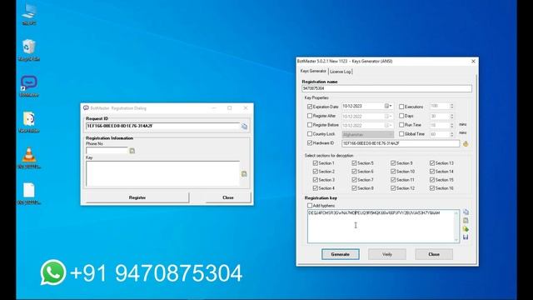Enable the Country Lock checkbox
The height and width of the screenshot is (300, 533).
[x=310, y=133]
